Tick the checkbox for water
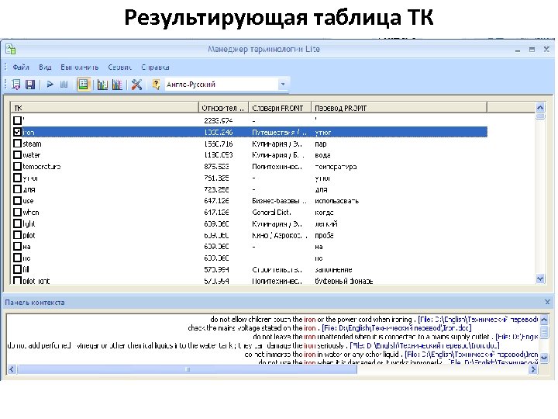The image size is (558, 419). pos(17,155)
